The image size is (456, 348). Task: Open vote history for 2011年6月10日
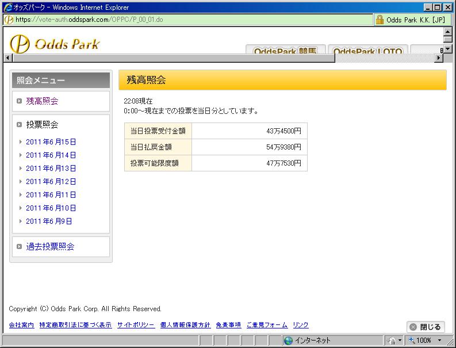pos(51,208)
